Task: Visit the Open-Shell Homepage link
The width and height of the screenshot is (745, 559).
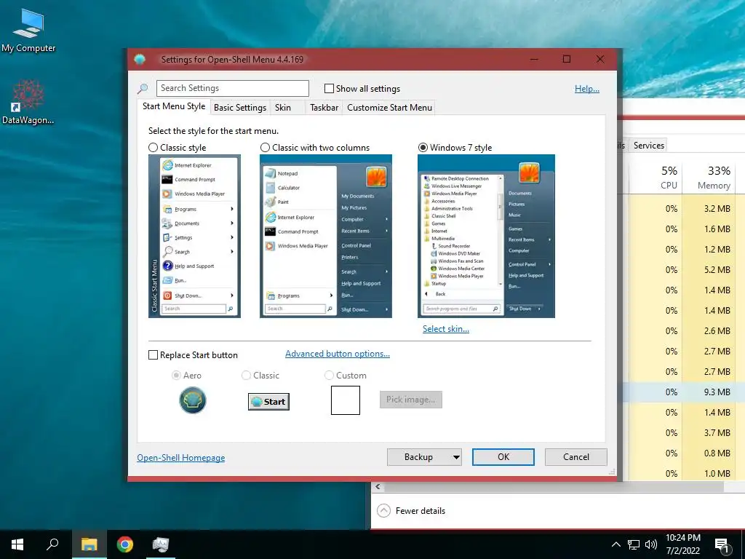Action: (181, 458)
